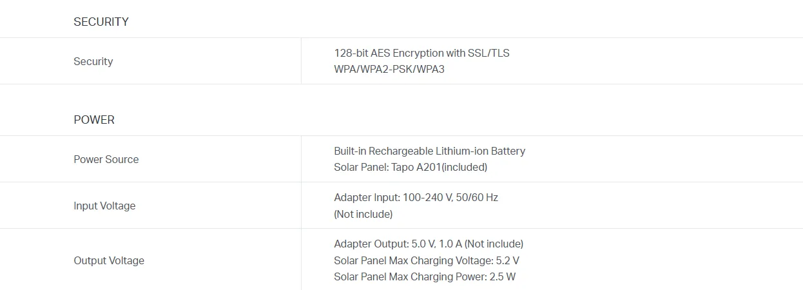This screenshot has width=803, height=290.
Task: Click the word Battery in Power Source
Action: [508, 151]
